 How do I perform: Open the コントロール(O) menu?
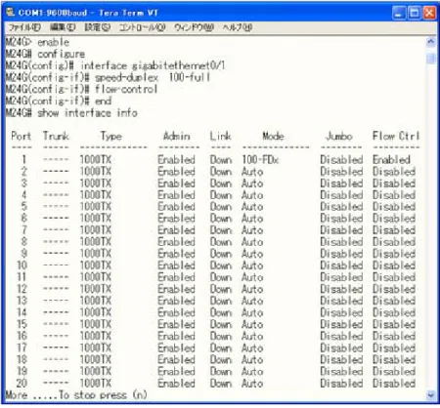point(142,27)
